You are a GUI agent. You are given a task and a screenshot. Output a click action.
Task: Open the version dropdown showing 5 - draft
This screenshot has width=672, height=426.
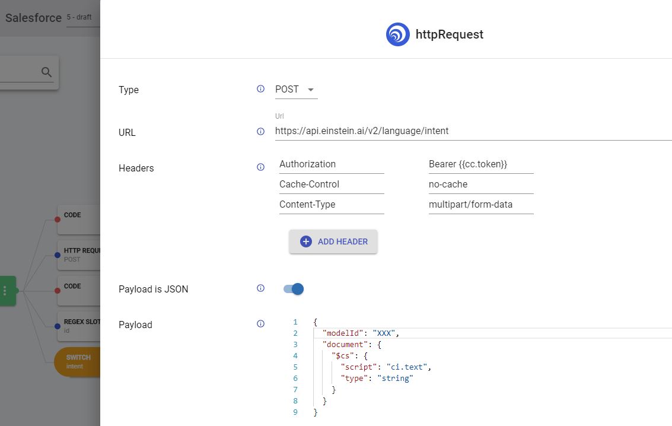[83, 18]
